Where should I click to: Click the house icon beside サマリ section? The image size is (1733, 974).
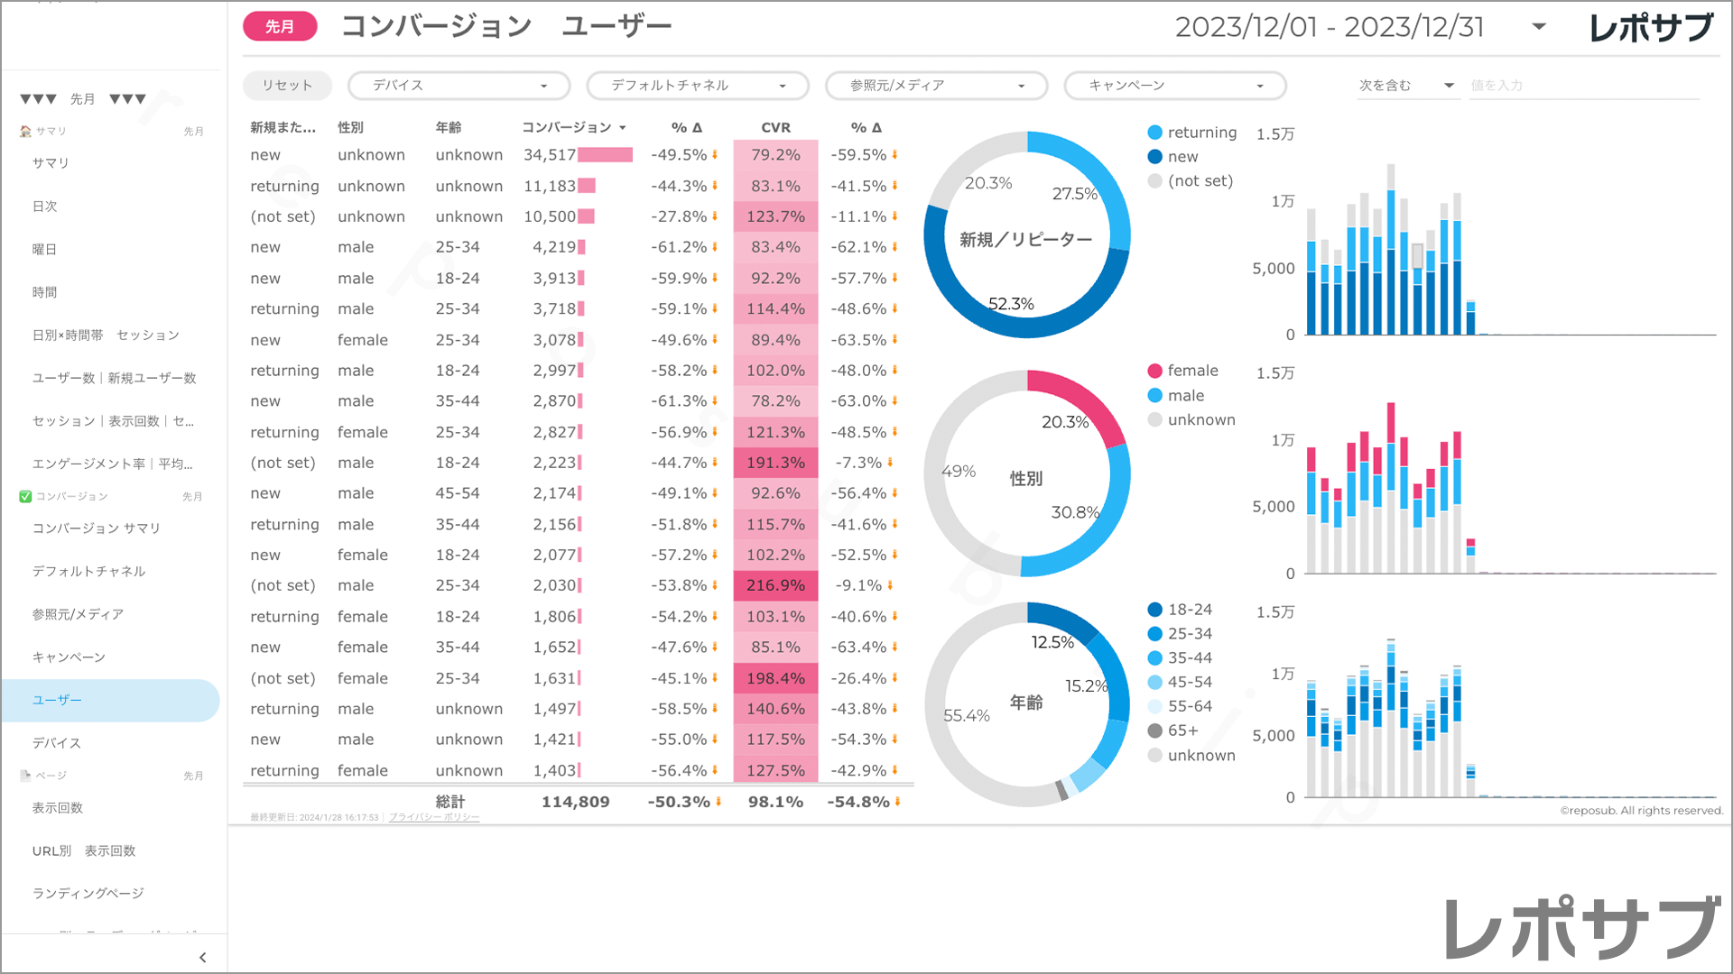[x=25, y=132]
